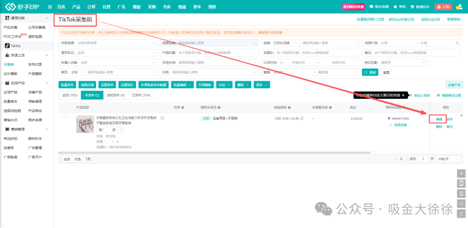Open the 批量编辑 dropdown button

click(x=183, y=85)
